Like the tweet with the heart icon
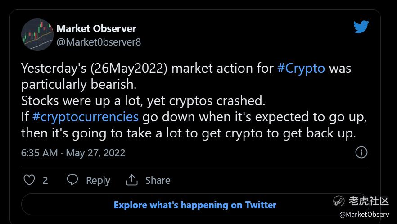This screenshot has width=397, height=224. point(29,180)
